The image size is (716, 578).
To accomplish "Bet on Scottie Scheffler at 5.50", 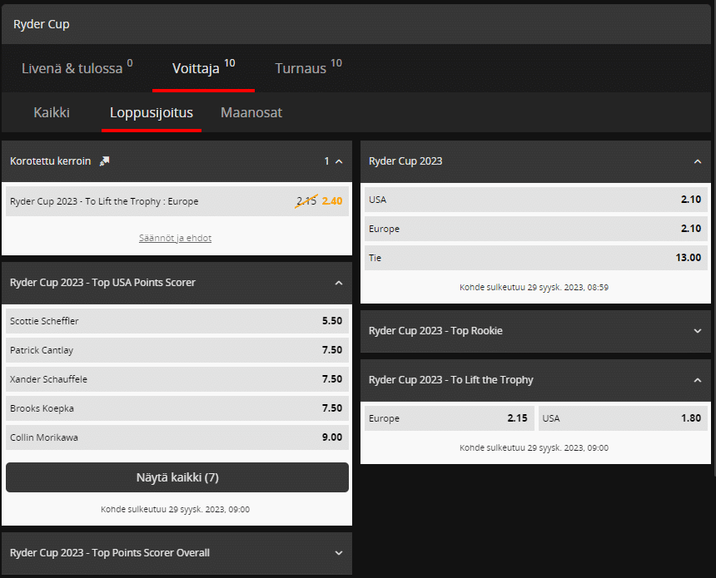I will pyautogui.click(x=177, y=321).
